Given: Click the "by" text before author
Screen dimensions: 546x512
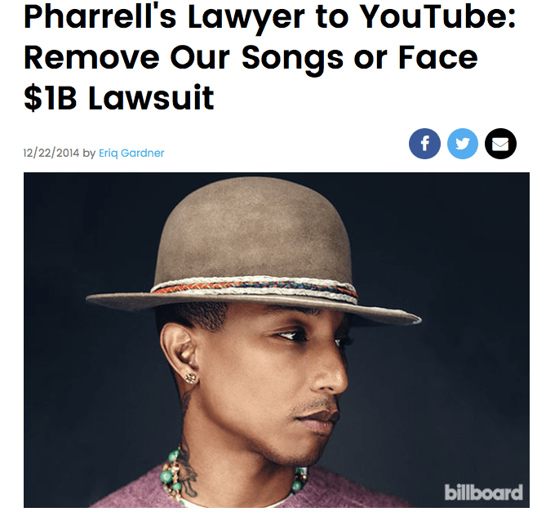Looking at the screenshot, I should 89,154.
